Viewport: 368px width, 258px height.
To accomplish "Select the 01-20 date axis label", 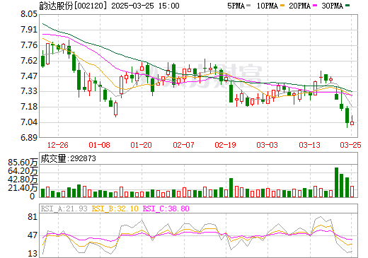I will click(142, 145).
